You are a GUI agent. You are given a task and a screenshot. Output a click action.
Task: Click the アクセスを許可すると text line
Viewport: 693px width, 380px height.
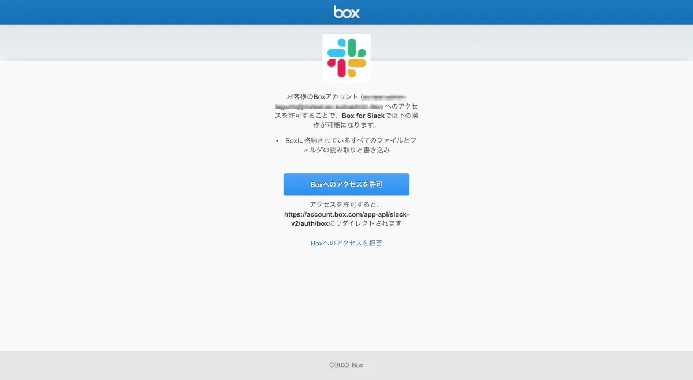click(x=346, y=204)
